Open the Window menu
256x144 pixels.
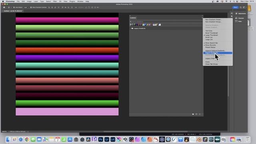pos(80,1)
